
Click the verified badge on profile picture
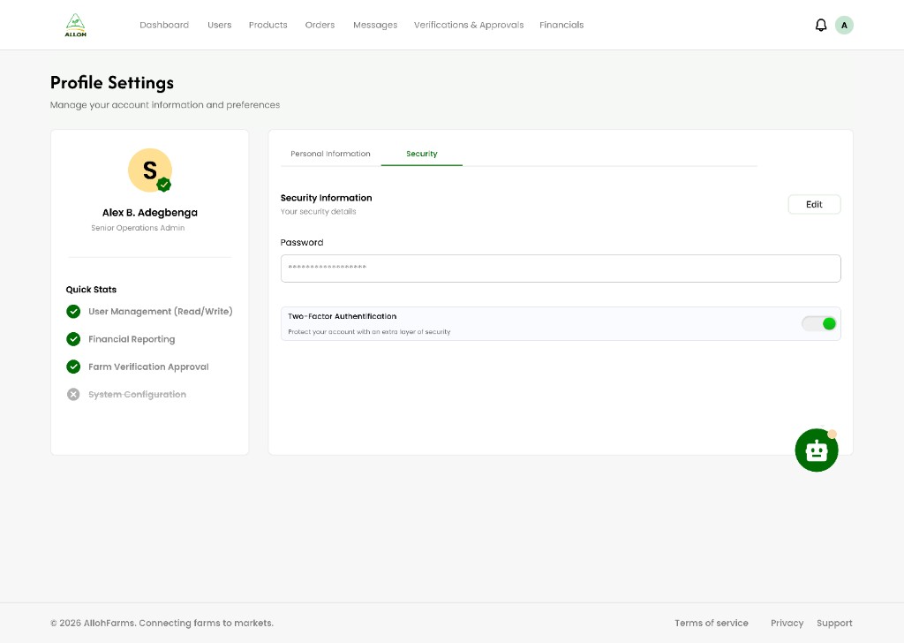pos(163,185)
